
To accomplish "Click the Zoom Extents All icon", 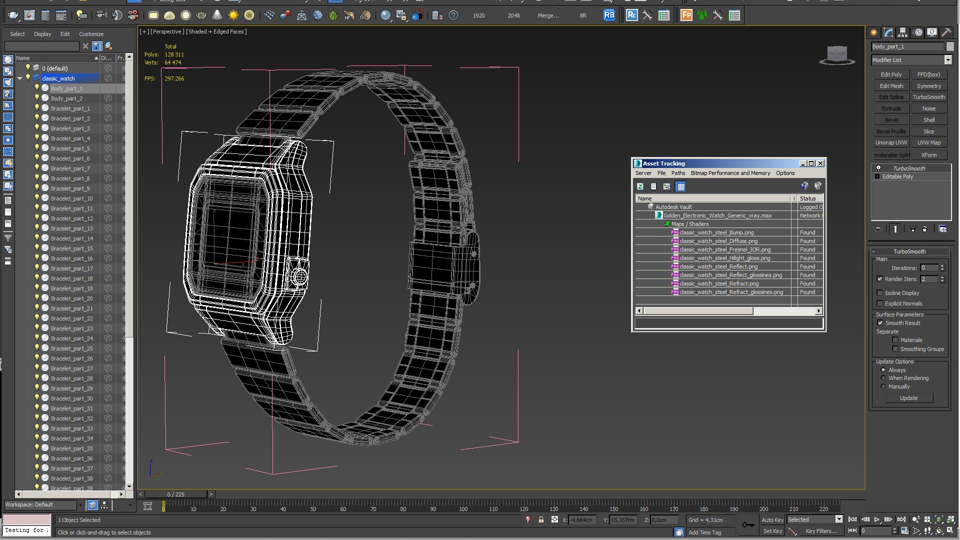I will click(x=950, y=520).
